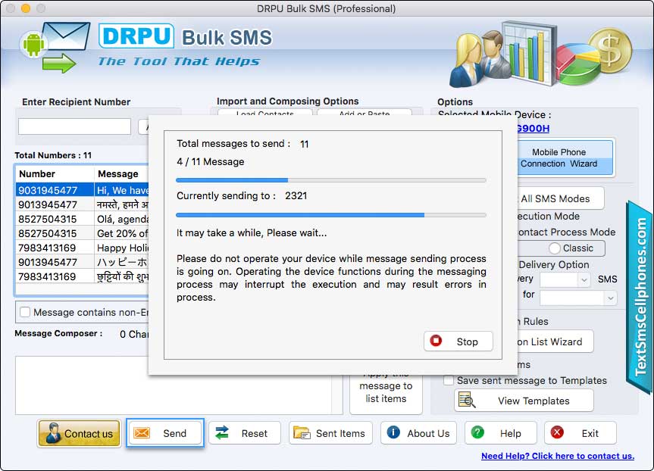Click the Load Contacts button
The image size is (654, 471).
pyautogui.click(x=264, y=113)
